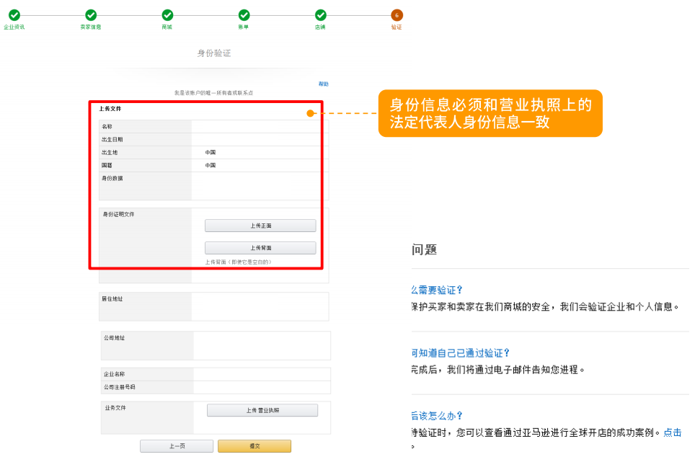Viewport: 695px width, 462px height.
Task: Click the 身份证明文件 label
Action: point(118,214)
